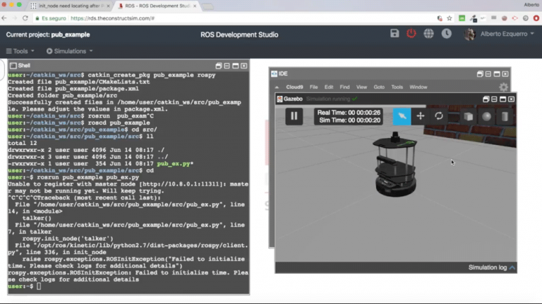Screen dimensions: 542x304
Task: Click the Shell terminal prompt cursor
Action: 39,286
